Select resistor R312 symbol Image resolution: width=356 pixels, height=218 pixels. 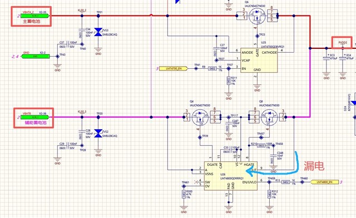click(x=269, y=194)
